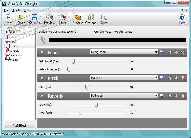Viewport: 191px width, 138px height.
Task: Click the Reverb Time slider handle
Action: (x=80, y=113)
